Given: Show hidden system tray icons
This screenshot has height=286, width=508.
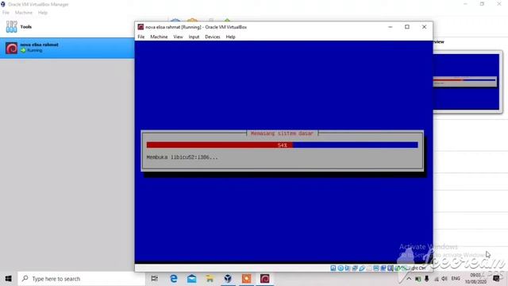Looking at the screenshot, I should 409,279.
